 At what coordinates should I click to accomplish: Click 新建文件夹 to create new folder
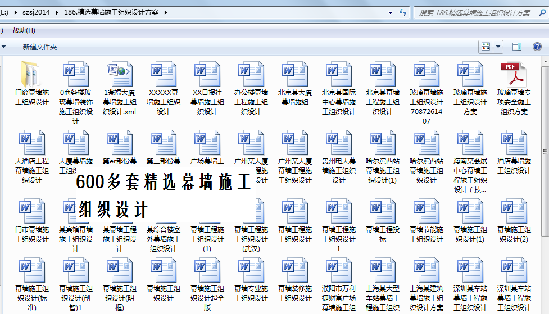[40, 47]
